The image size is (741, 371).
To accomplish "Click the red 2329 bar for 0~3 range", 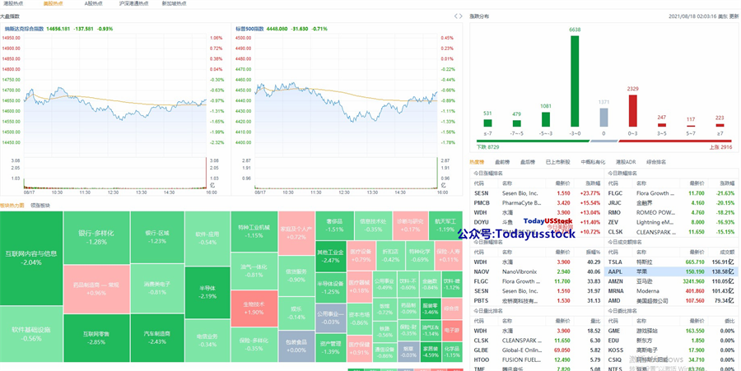I will click(x=633, y=111).
